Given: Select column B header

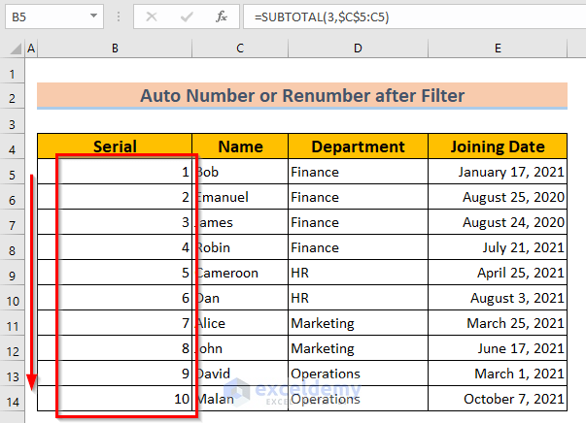Looking at the screenshot, I should (x=115, y=49).
